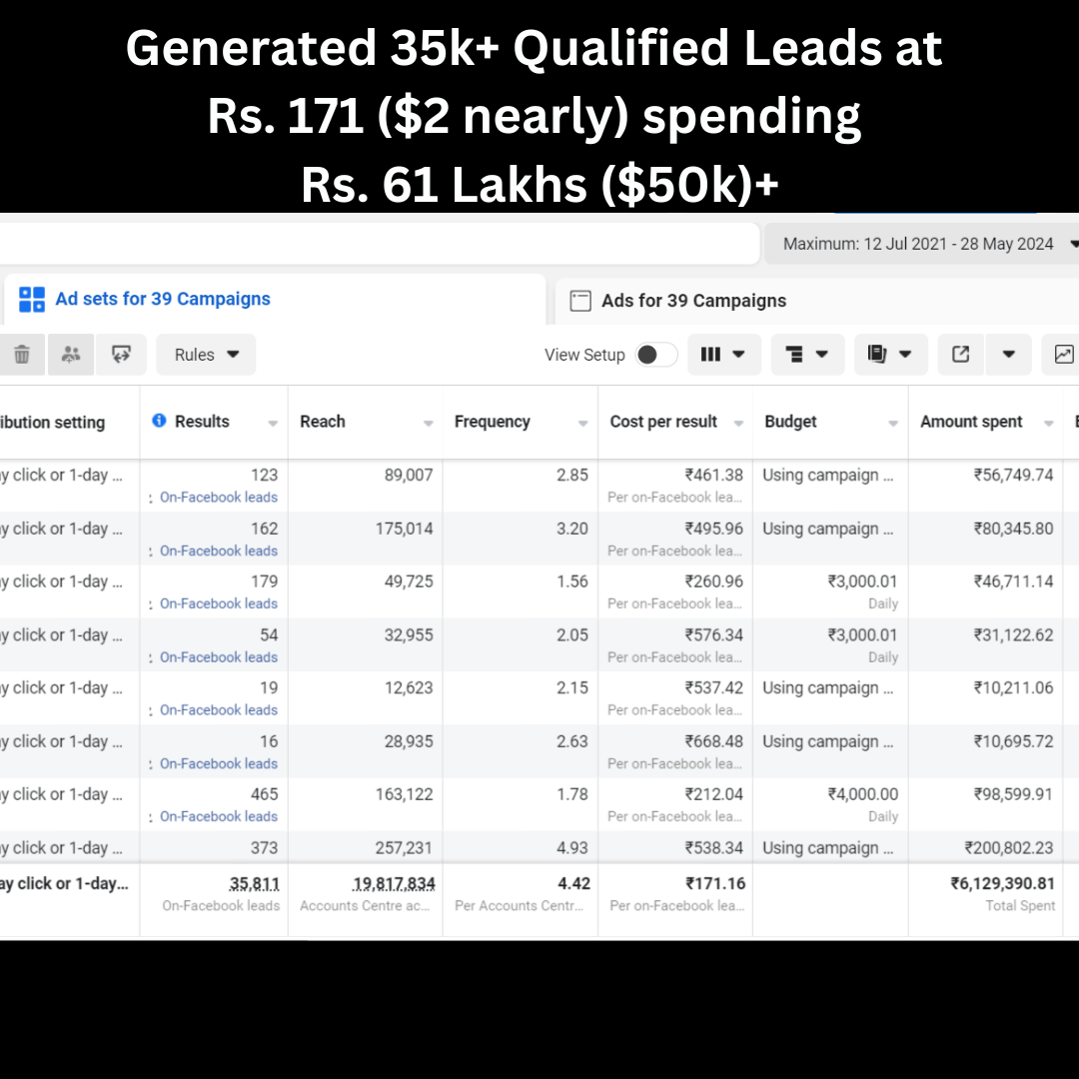Switch to Ads for 39 Campaigns tab
The image size is (1079, 1079).
pyautogui.click(x=692, y=301)
